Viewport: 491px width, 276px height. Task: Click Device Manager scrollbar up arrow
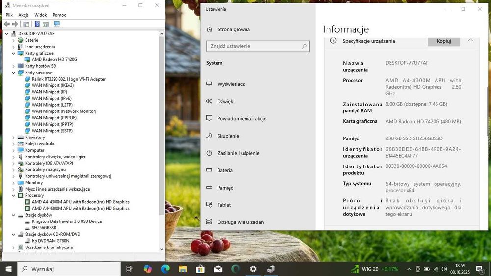162,33
